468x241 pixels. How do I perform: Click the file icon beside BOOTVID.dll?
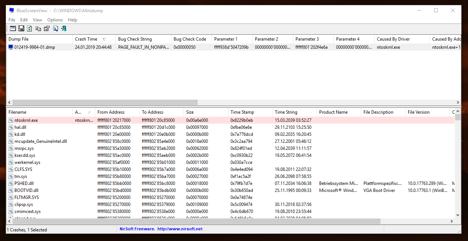click(x=11, y=190)
